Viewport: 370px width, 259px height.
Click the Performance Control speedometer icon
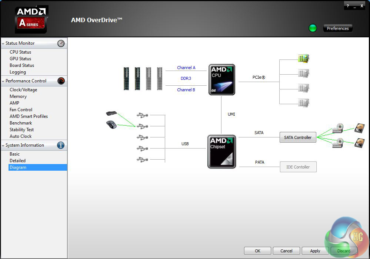point(61,81)
